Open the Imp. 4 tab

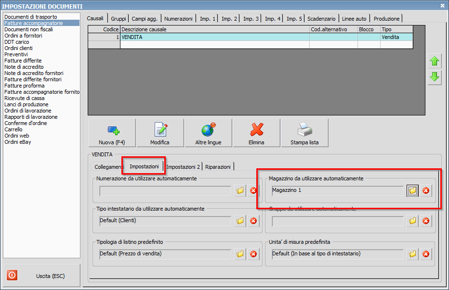point(272,19)
